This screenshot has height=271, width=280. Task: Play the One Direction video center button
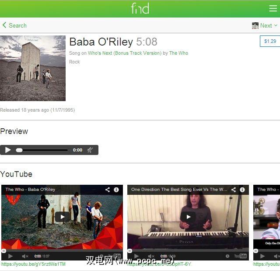[188, 217]
